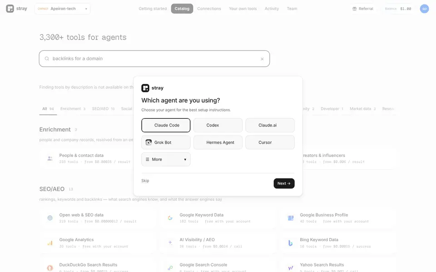Click the Next button
The image size is (436, 272).
click(x=284, y=184)
